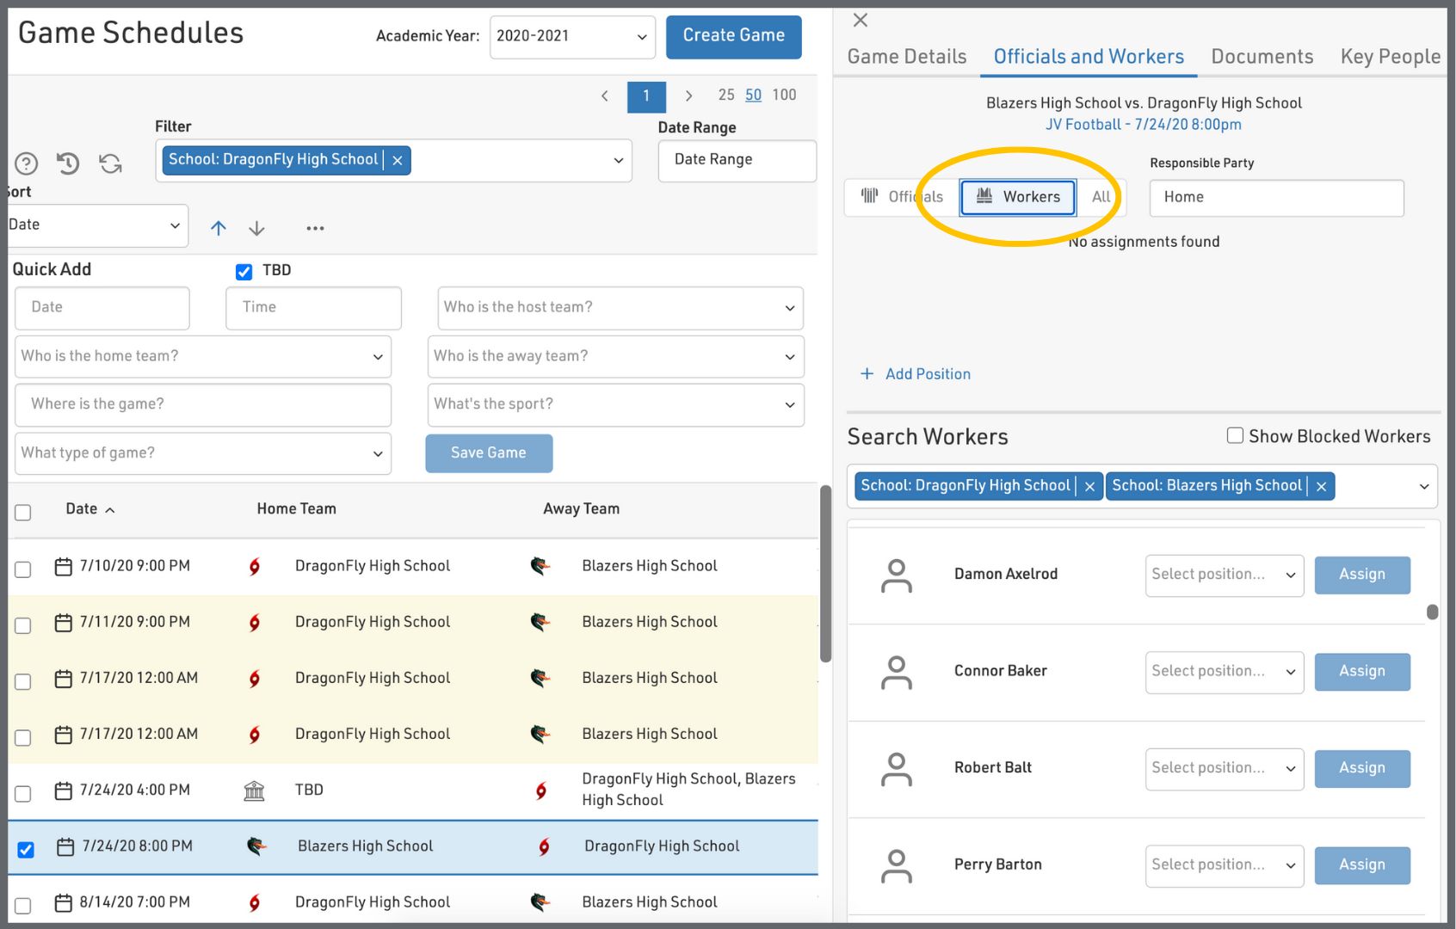Close the side panel with X icon
The height and width of the screenshot is (929, 1456).
[860, 20]
